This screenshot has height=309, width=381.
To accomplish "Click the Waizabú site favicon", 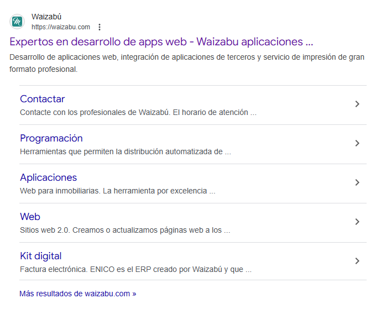I will (17, 22).
